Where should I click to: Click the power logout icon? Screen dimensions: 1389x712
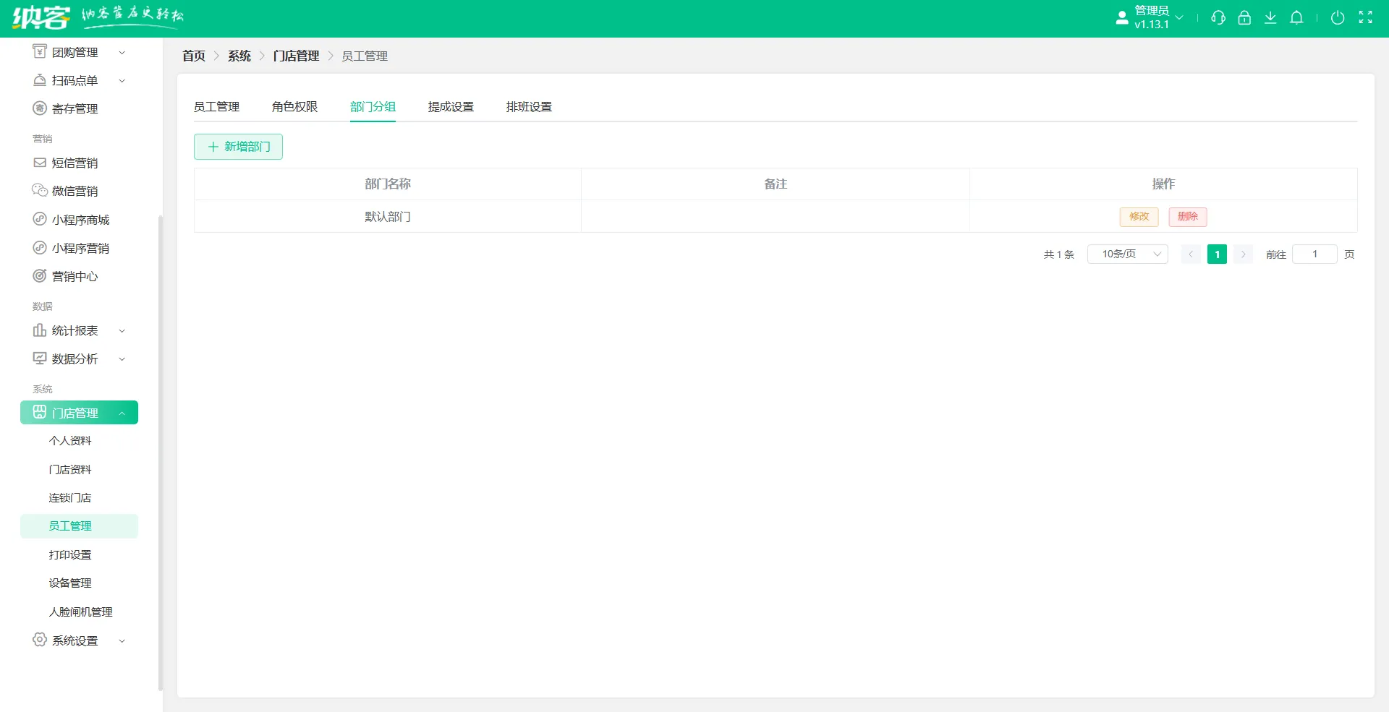click(1338, 18)
